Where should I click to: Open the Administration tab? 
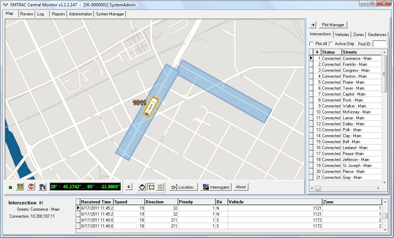[80, 14]
